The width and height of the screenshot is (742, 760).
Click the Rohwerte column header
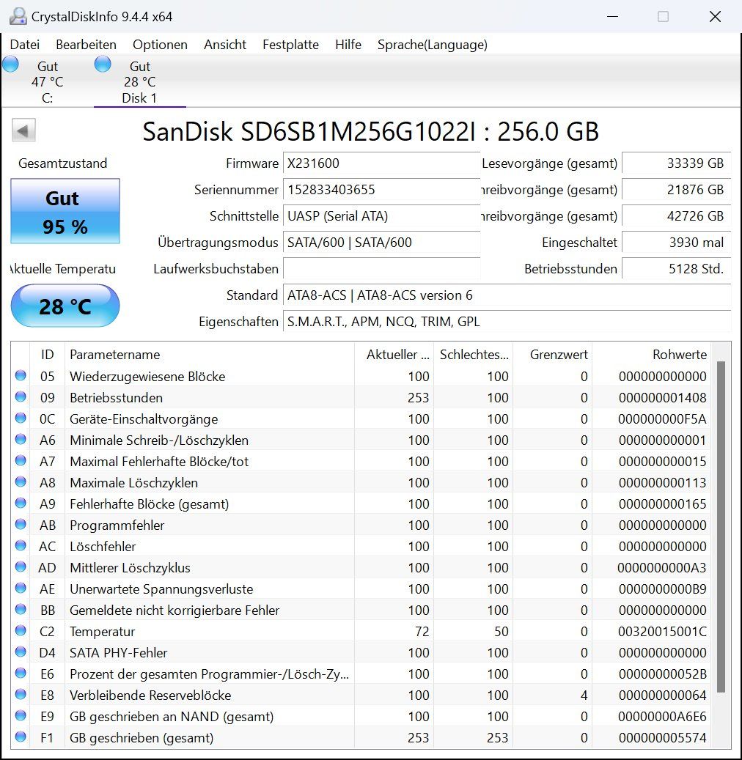(651, 354)
